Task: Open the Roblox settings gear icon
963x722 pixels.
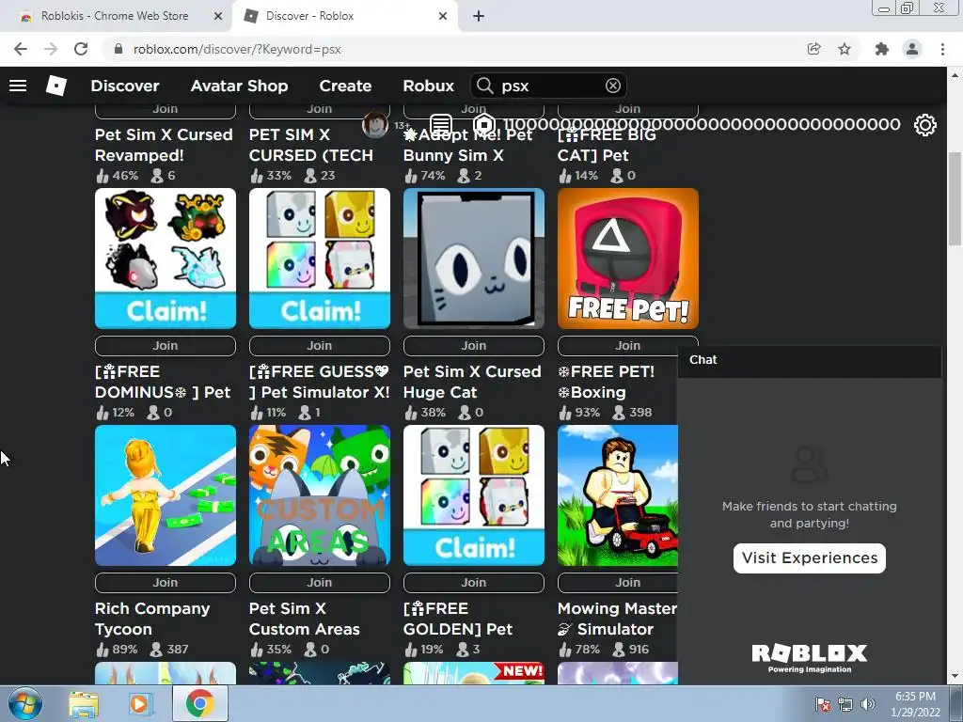Action: tap(925, 125)
